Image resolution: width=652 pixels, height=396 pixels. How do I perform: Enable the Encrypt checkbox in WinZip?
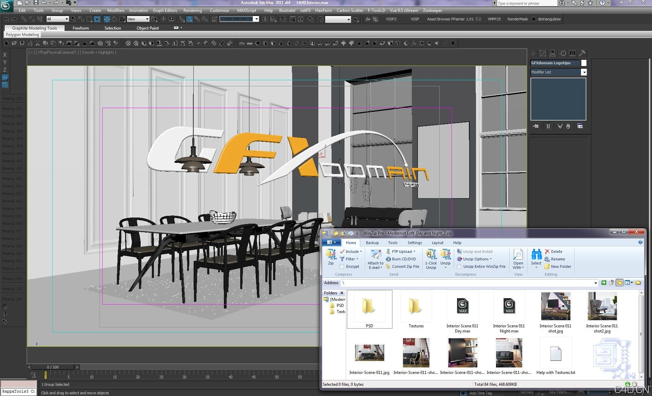pos(342,266)
